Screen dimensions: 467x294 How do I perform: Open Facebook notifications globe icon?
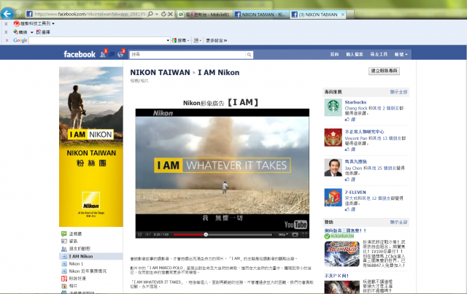120,54
